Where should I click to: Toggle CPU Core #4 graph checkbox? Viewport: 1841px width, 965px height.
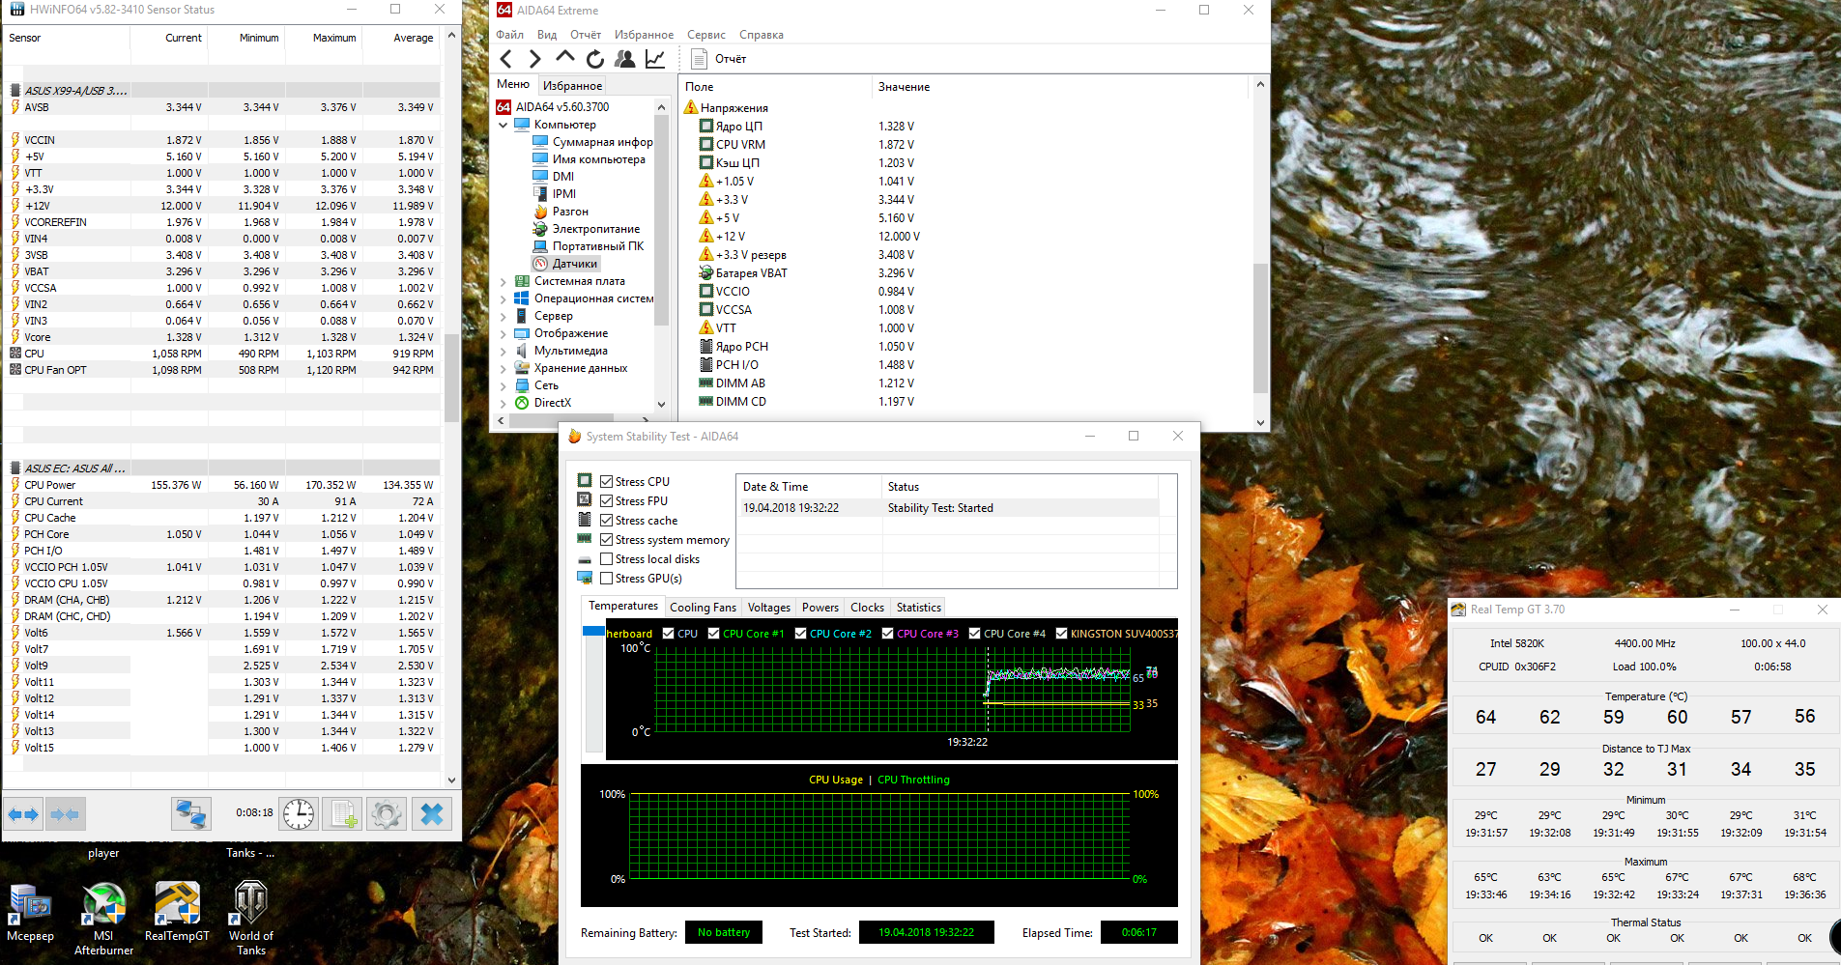coord(974,634)
